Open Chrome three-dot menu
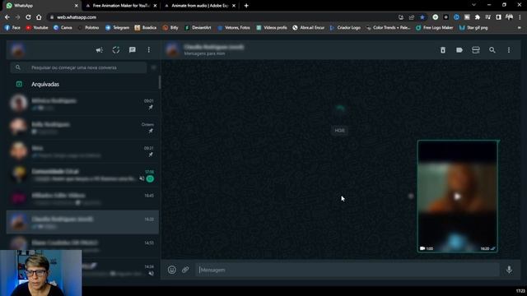The image size is (527, 296). click(x=520, y=17)
